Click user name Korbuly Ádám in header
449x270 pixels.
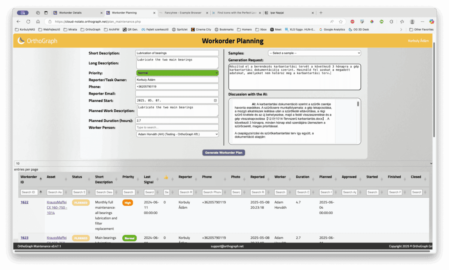[418, 41]
